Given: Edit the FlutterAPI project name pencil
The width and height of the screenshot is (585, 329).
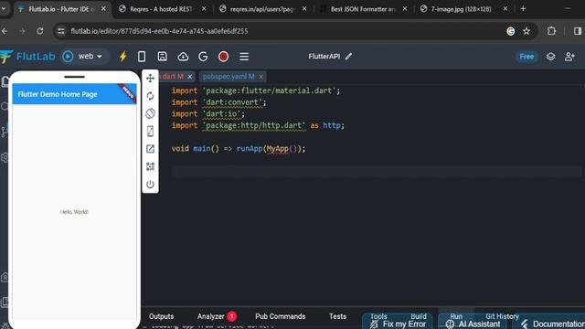Looking at the screenshot, I should pos(348,57).
